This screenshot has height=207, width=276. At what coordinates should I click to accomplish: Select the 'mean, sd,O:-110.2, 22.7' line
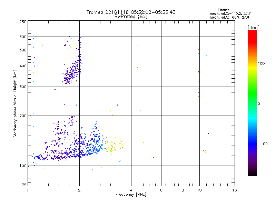pos(230,13)
